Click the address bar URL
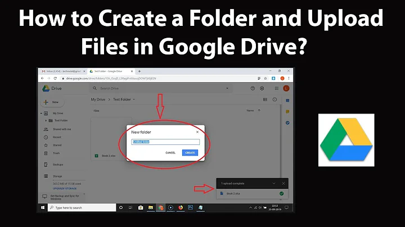Viewport: 405px width, 227px height. (111, 79)
